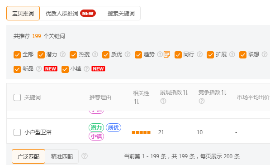
Task: Open help icon next to 小镇
Action: click(86, 69)
